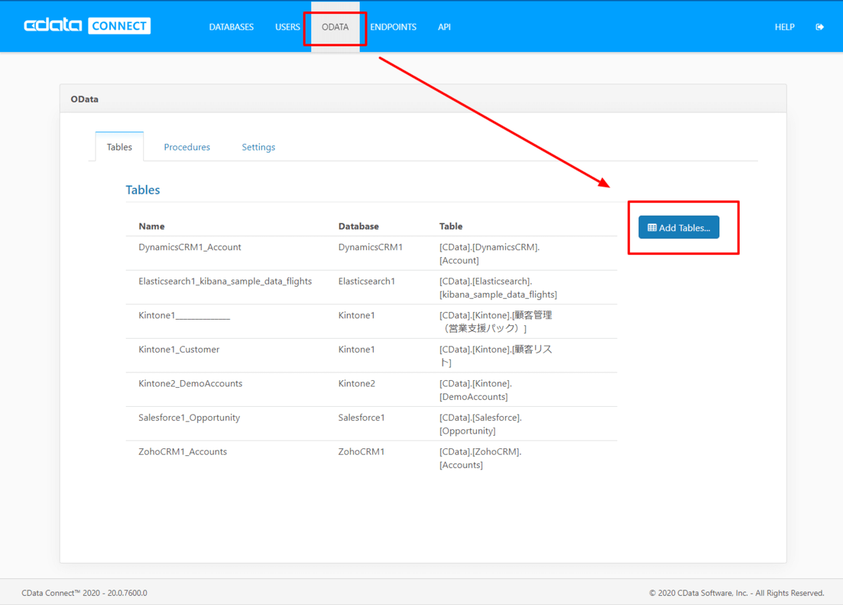The height and width of the screenshot is (605, 843).
Task: Select the Salesforce1_Opportunity table name
Action: [189, 417]
